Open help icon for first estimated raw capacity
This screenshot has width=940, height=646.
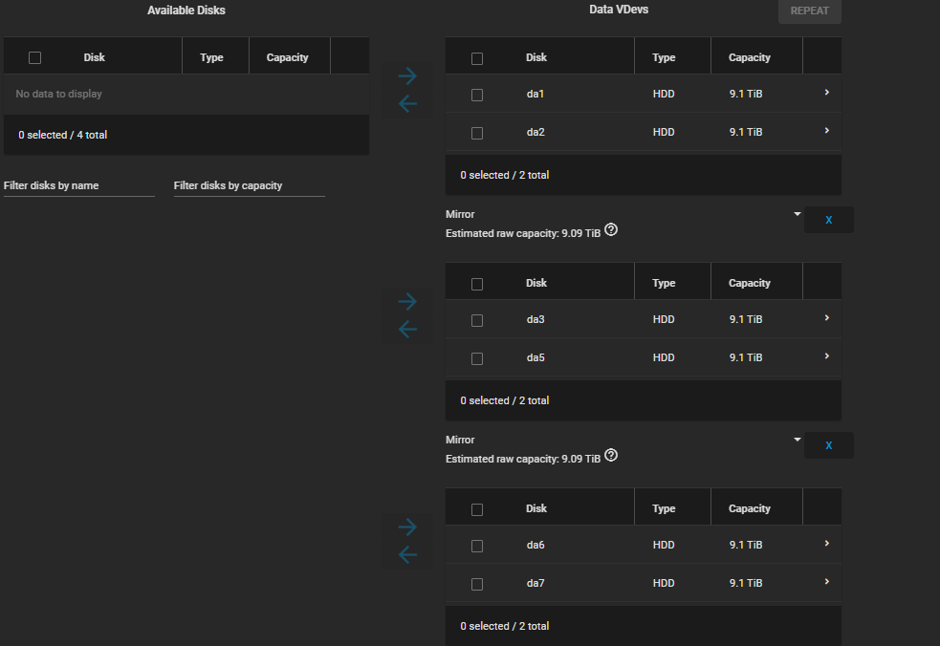pyautogui.click(x=611, y=230)
